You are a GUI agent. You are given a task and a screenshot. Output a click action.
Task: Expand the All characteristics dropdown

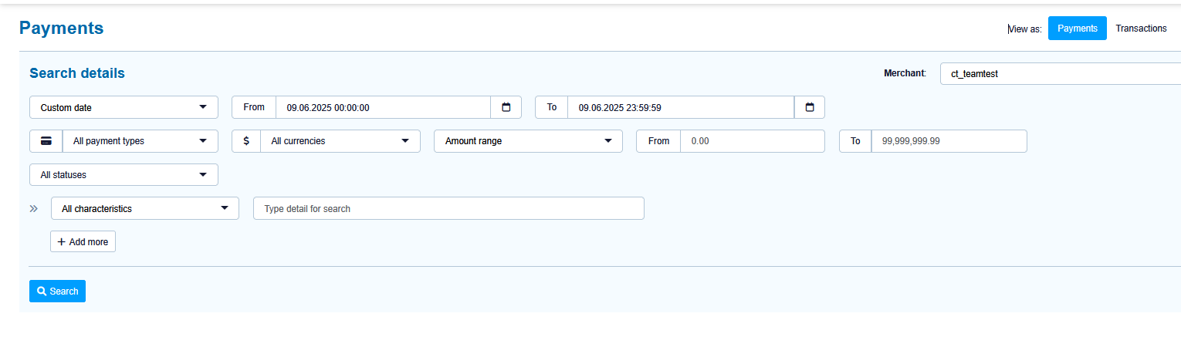tap(144, 208)
